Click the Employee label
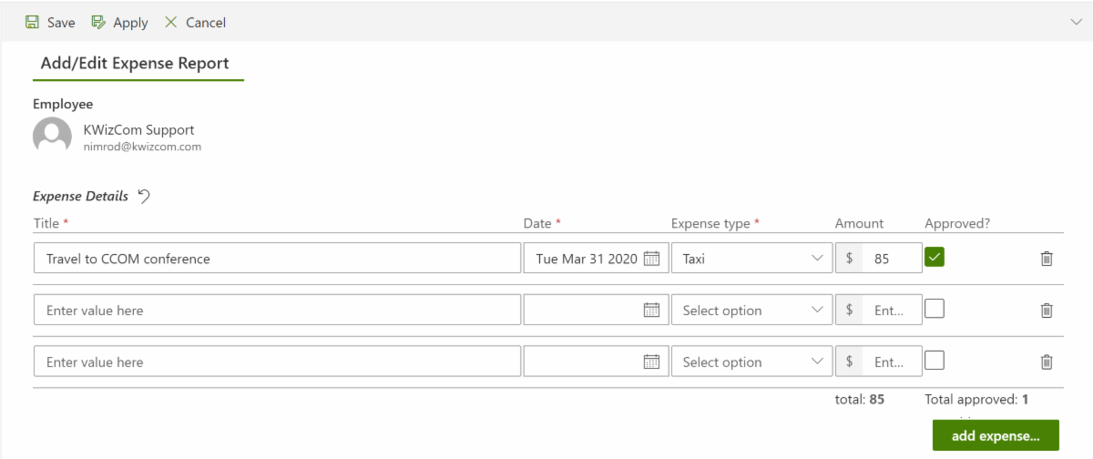 [63, 105]
